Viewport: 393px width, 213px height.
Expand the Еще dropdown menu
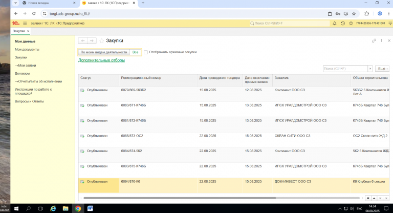point(382,69)
